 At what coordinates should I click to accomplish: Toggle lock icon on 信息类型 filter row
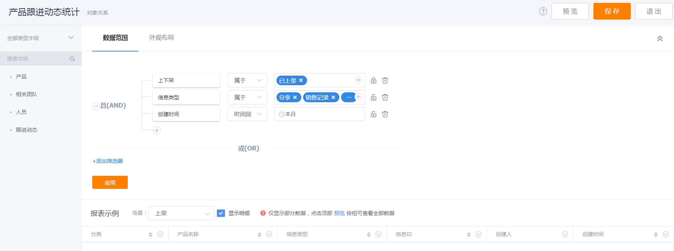click(x=373, y=97)
